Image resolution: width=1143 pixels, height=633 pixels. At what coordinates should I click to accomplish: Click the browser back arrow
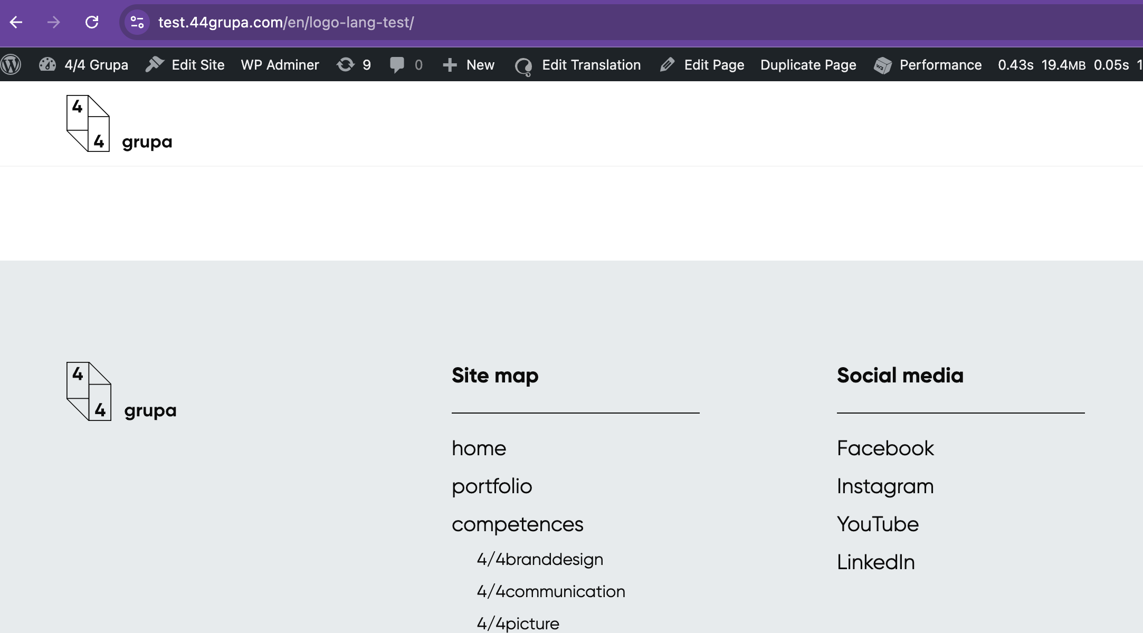16,22
